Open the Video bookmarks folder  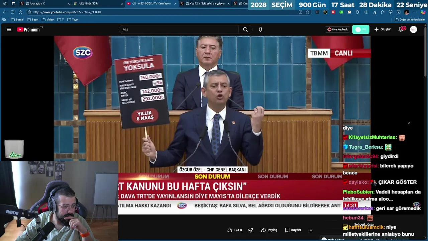tap(48, 20)
